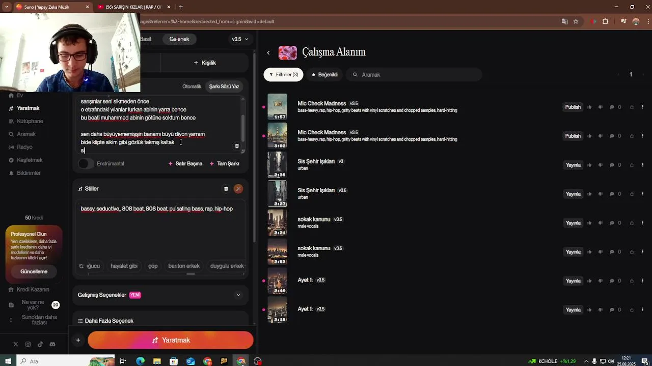This screenshot has width=652, height=366.
Task: Open Radyo in the sidebar
Action: [x=24, y=147]
